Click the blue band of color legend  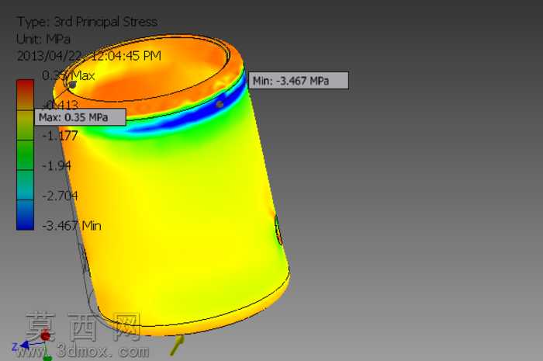pos(25,215)
